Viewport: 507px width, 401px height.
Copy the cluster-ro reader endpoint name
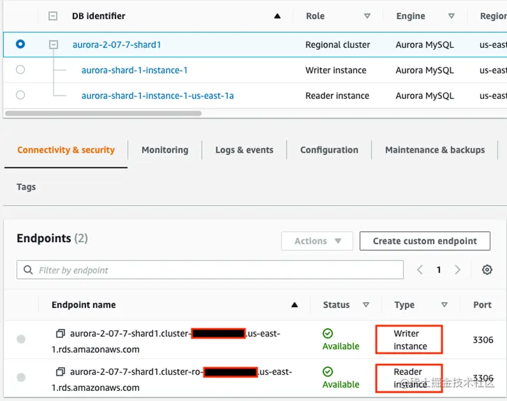(x=61, y=372)
